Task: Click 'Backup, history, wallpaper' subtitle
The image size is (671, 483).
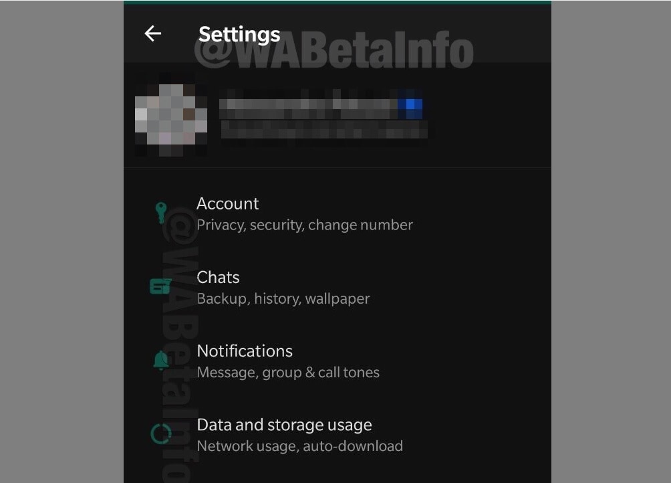Action: point(283,299)
